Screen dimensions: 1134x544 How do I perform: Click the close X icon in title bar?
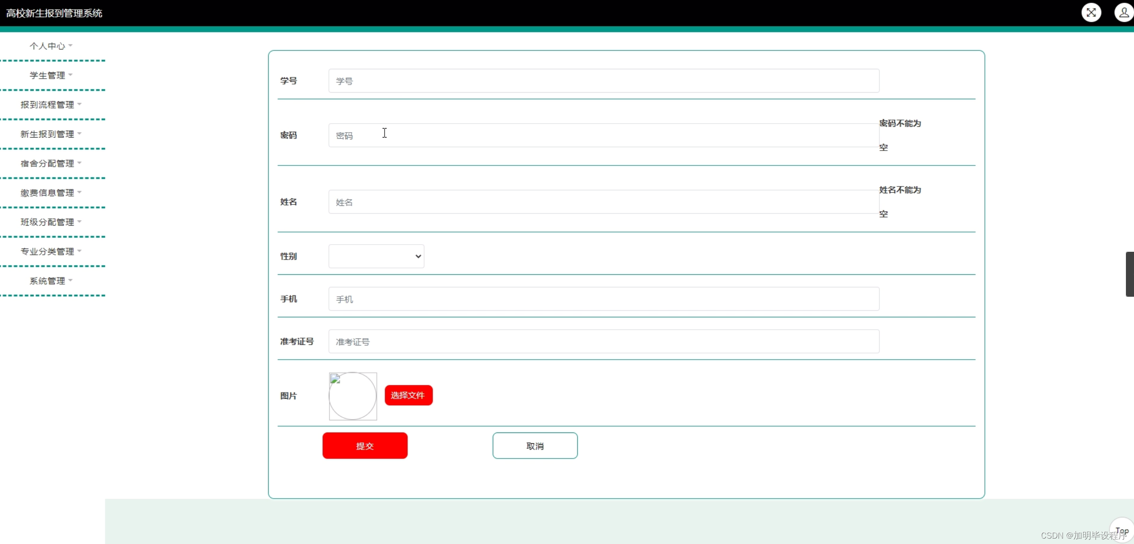click(x=1092, y=12)
